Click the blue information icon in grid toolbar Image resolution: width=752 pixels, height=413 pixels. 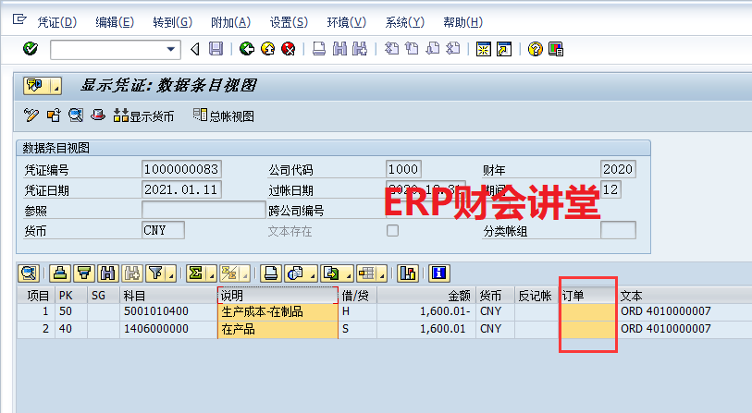(x=439, y=273)
